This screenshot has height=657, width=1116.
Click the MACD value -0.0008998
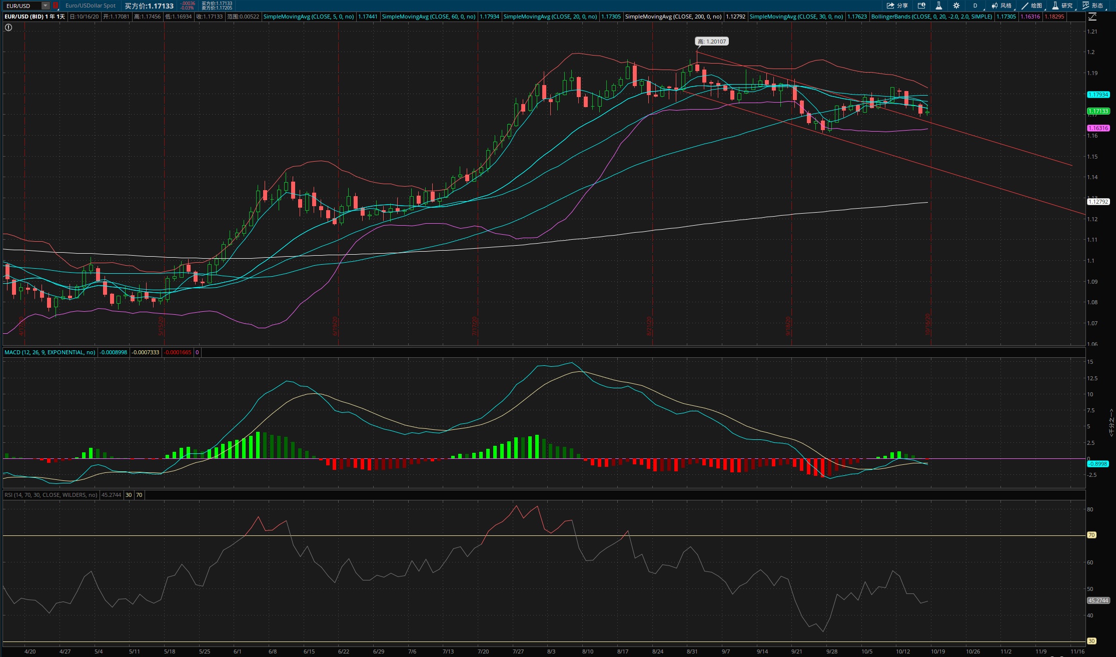[114, 352]
